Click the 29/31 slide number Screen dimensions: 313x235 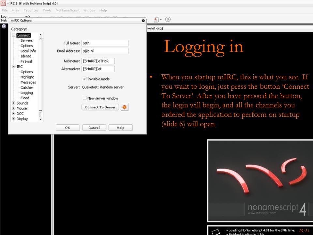304,231
